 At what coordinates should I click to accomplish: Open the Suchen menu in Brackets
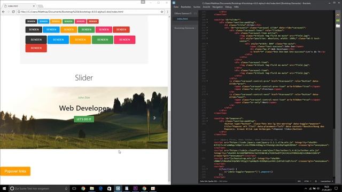197,7
